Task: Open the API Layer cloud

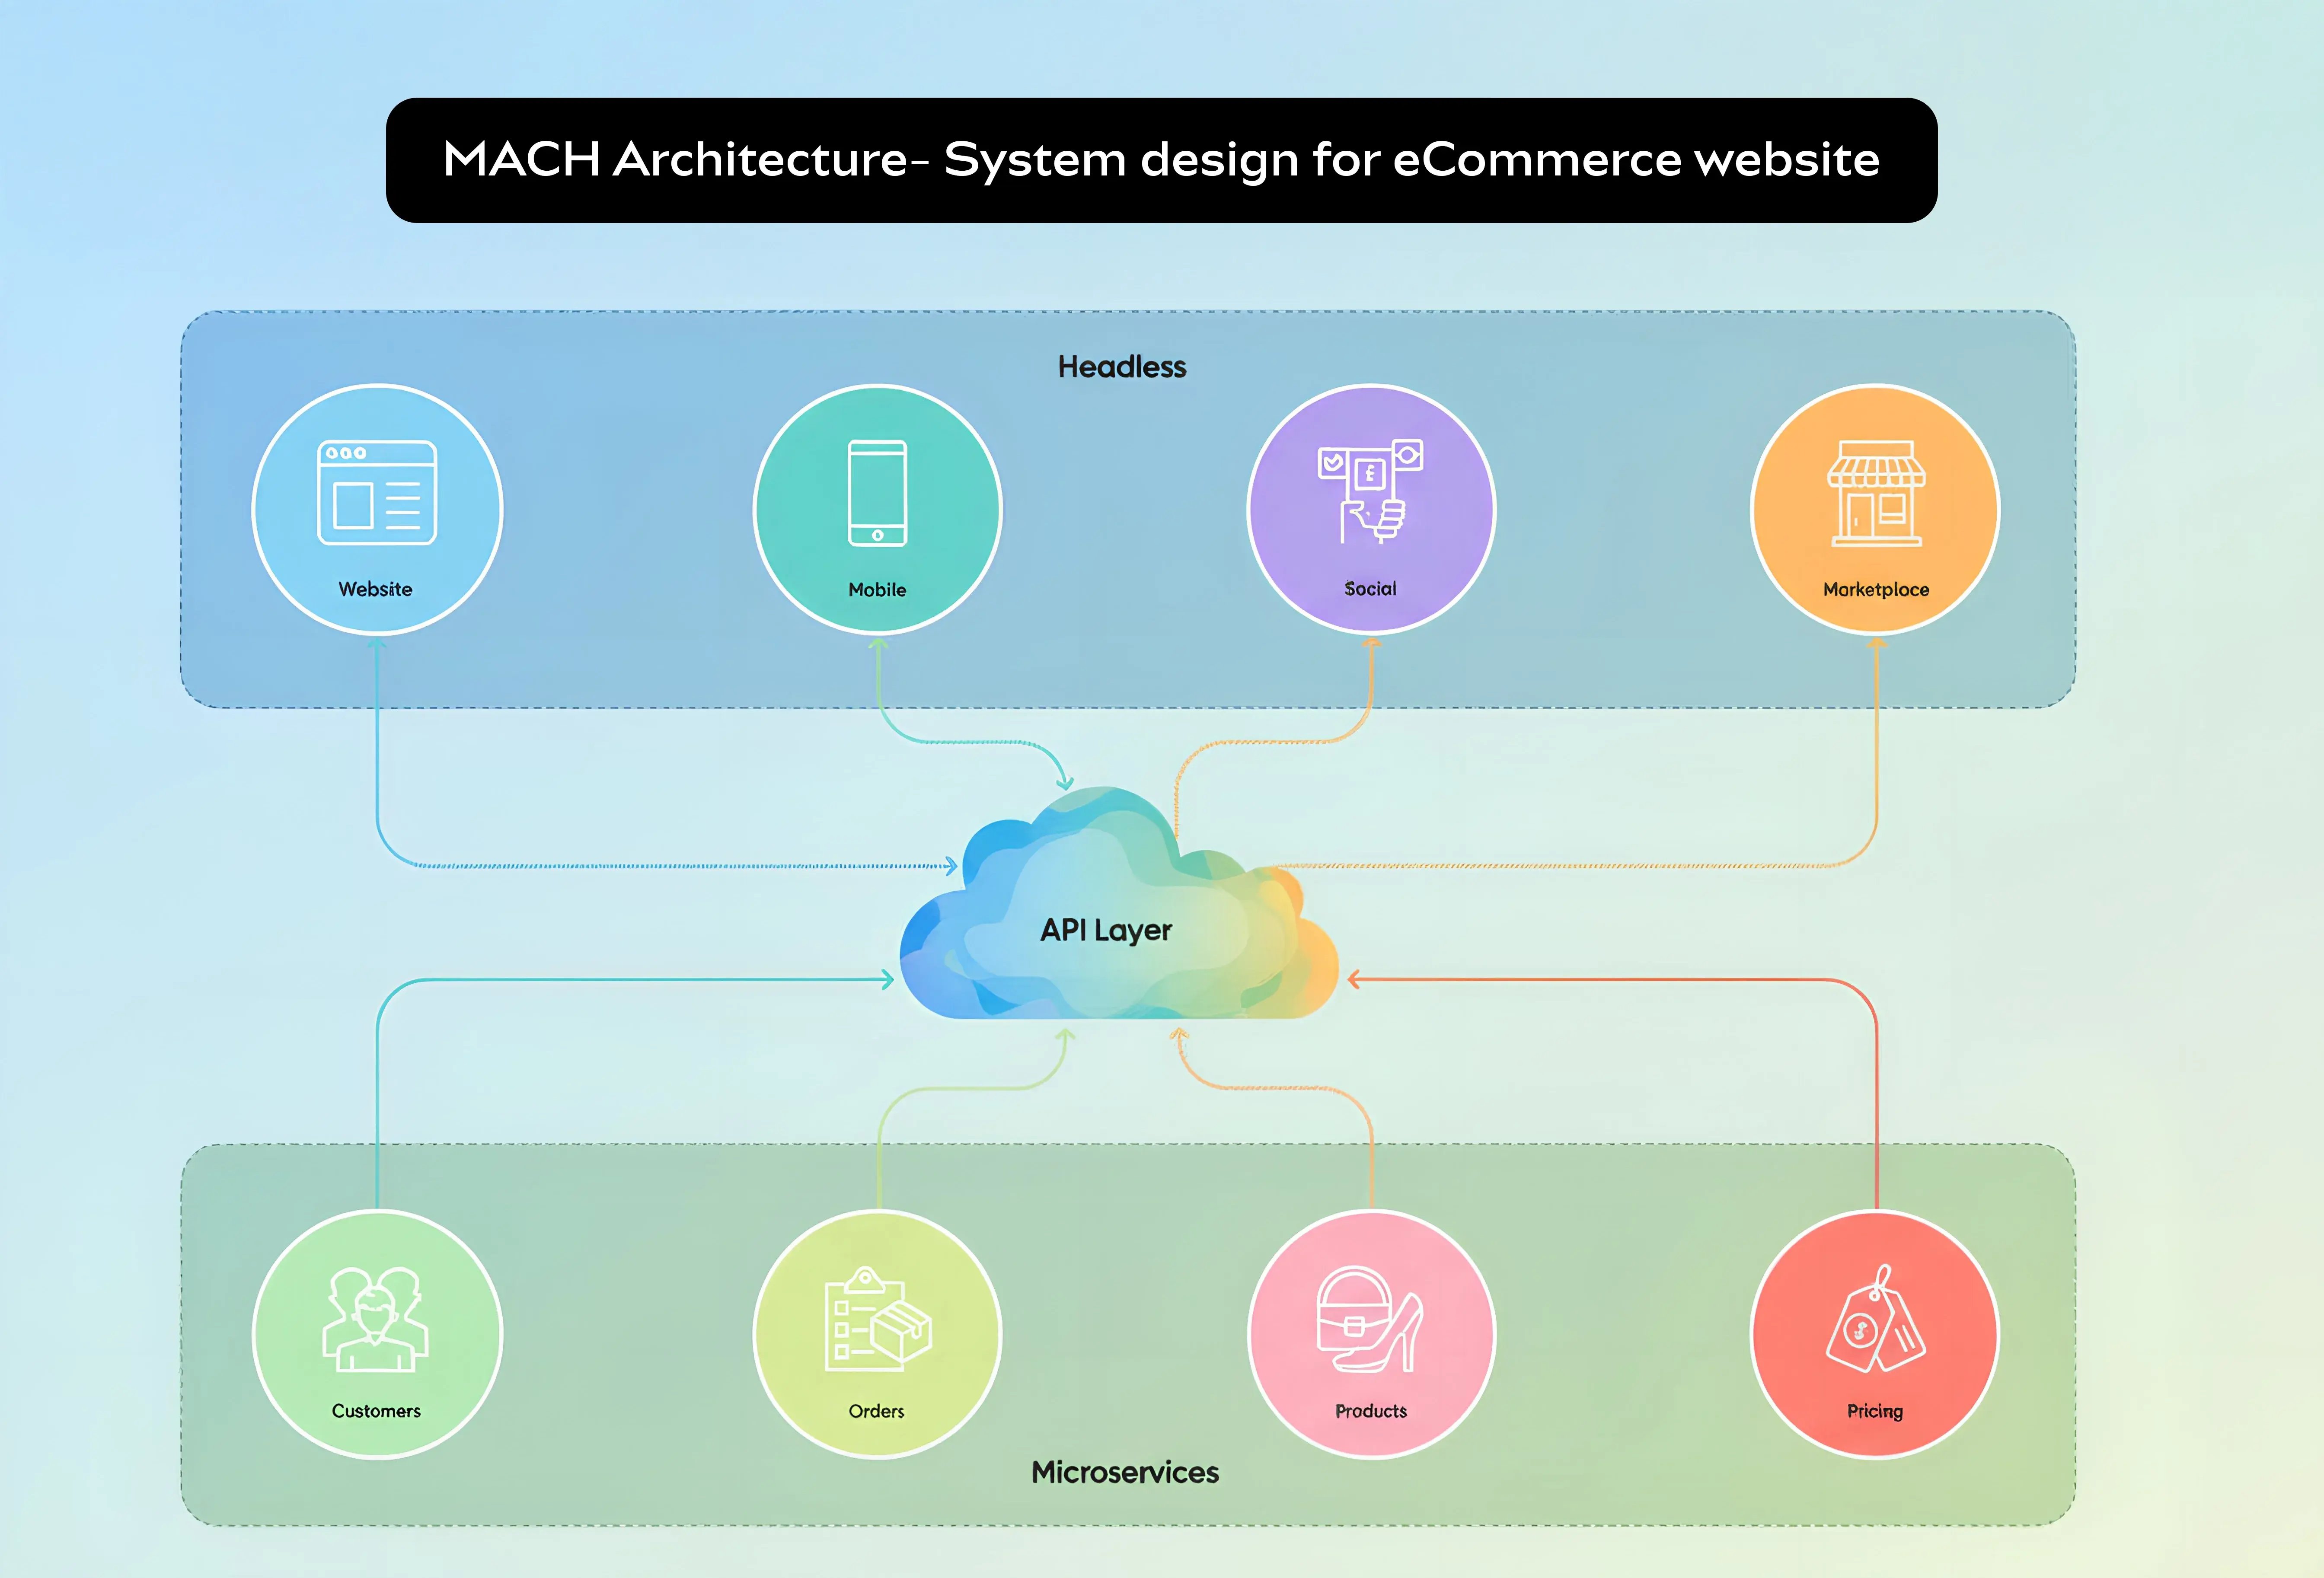Action: click(1105, 930)
